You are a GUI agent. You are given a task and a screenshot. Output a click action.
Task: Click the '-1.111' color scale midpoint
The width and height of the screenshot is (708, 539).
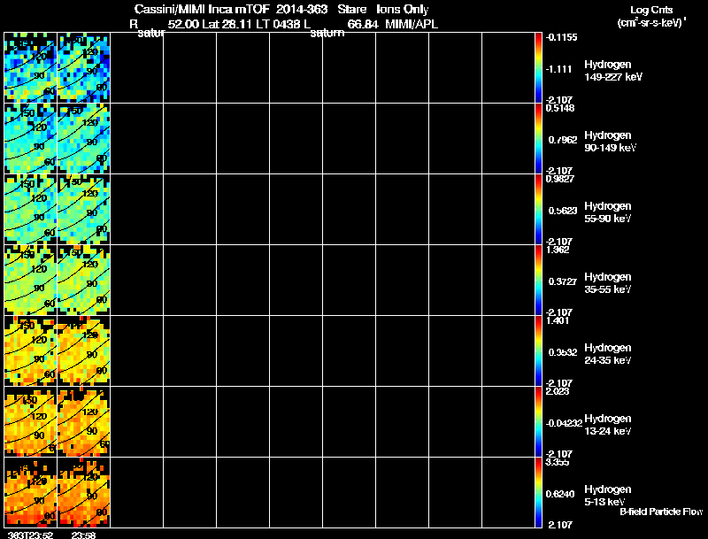(x=558, y=69)
